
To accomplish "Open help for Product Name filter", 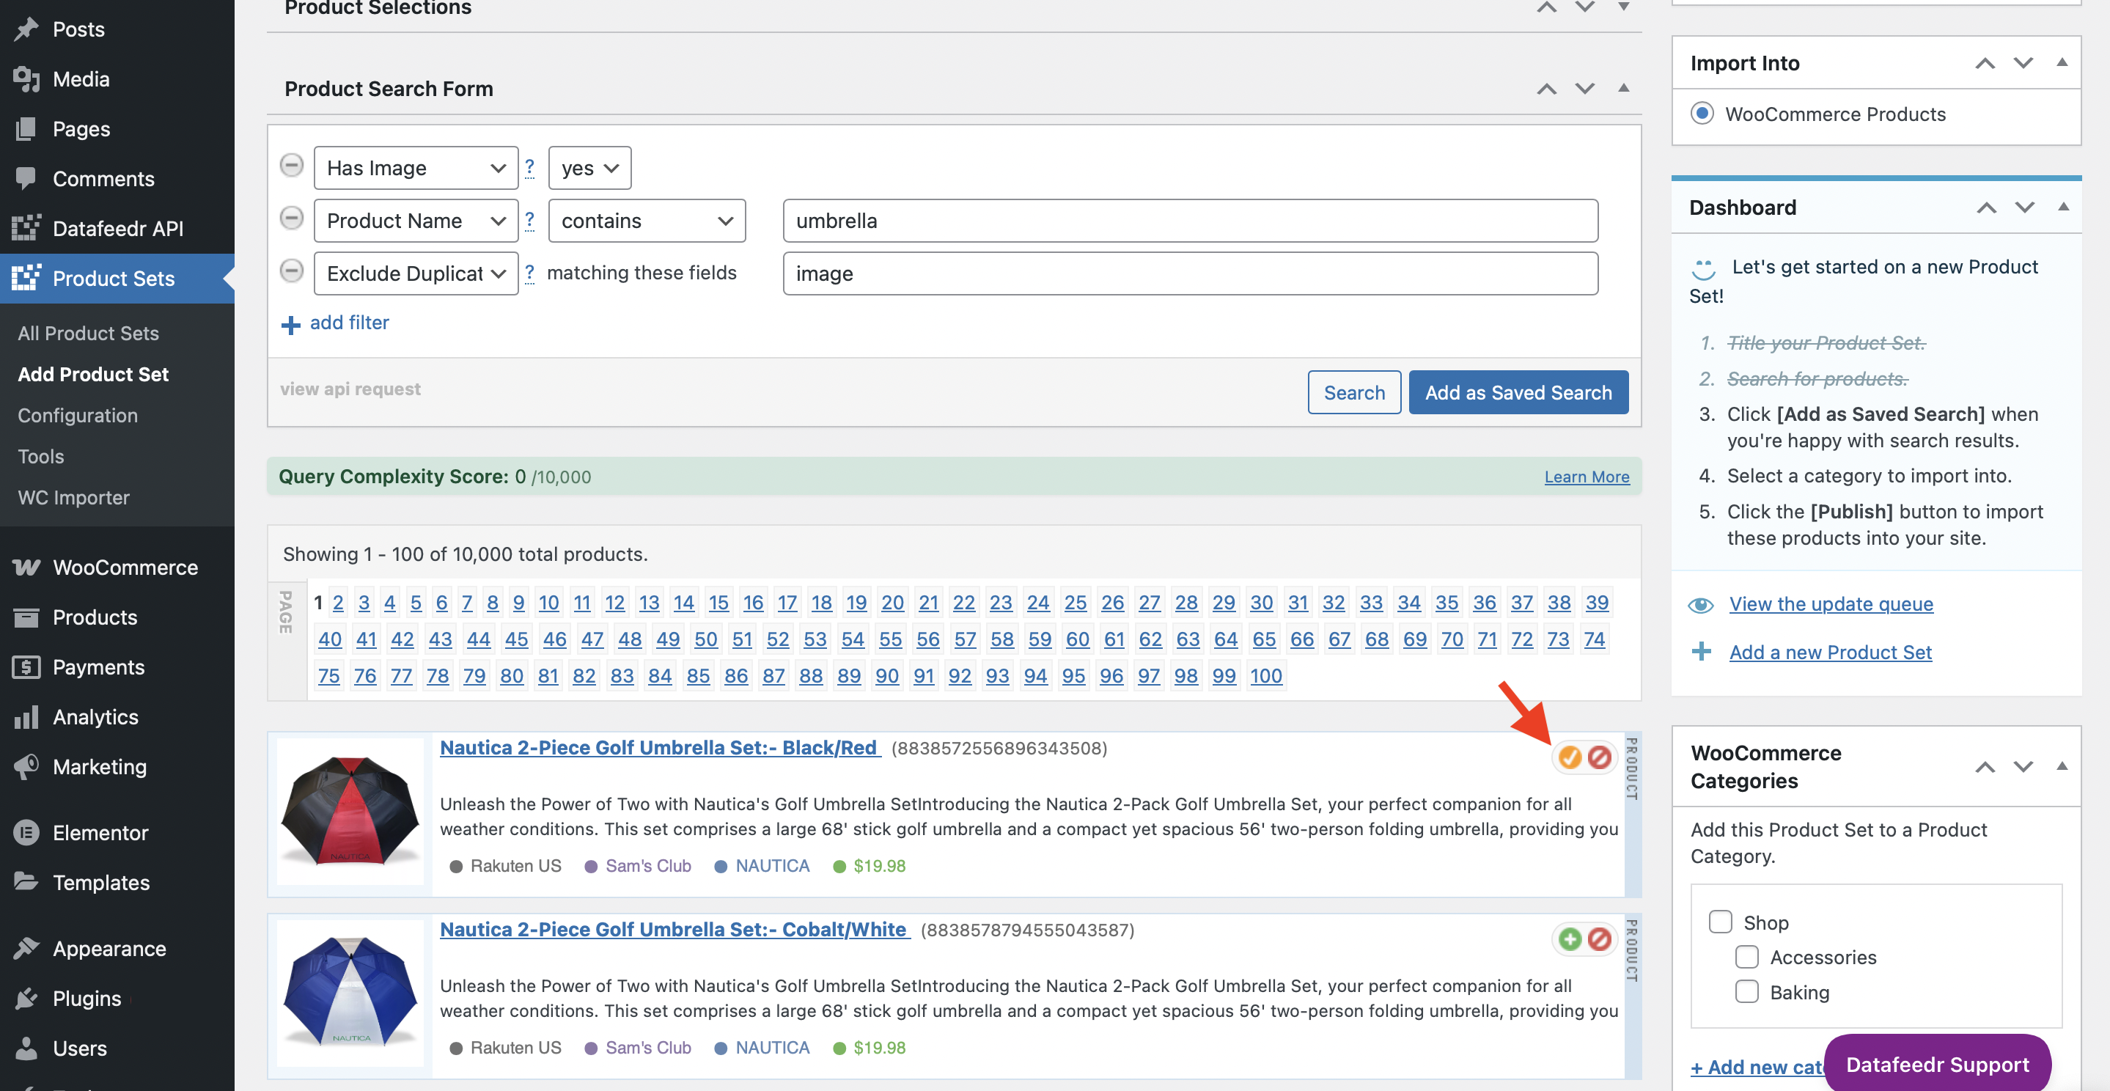I will click(x=530, y=219).
